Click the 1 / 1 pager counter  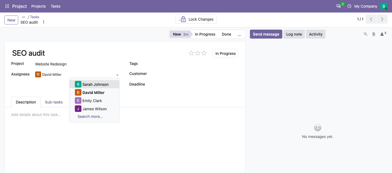click(x=360, y=19)
